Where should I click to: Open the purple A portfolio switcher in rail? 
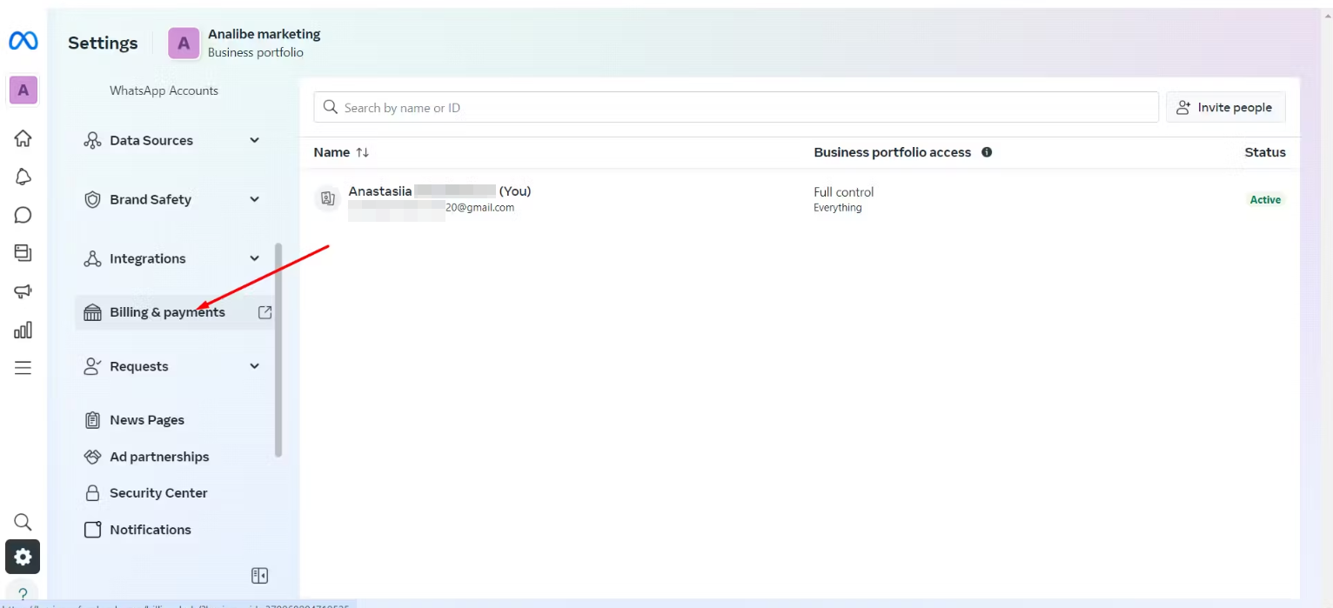coord(23,90)
